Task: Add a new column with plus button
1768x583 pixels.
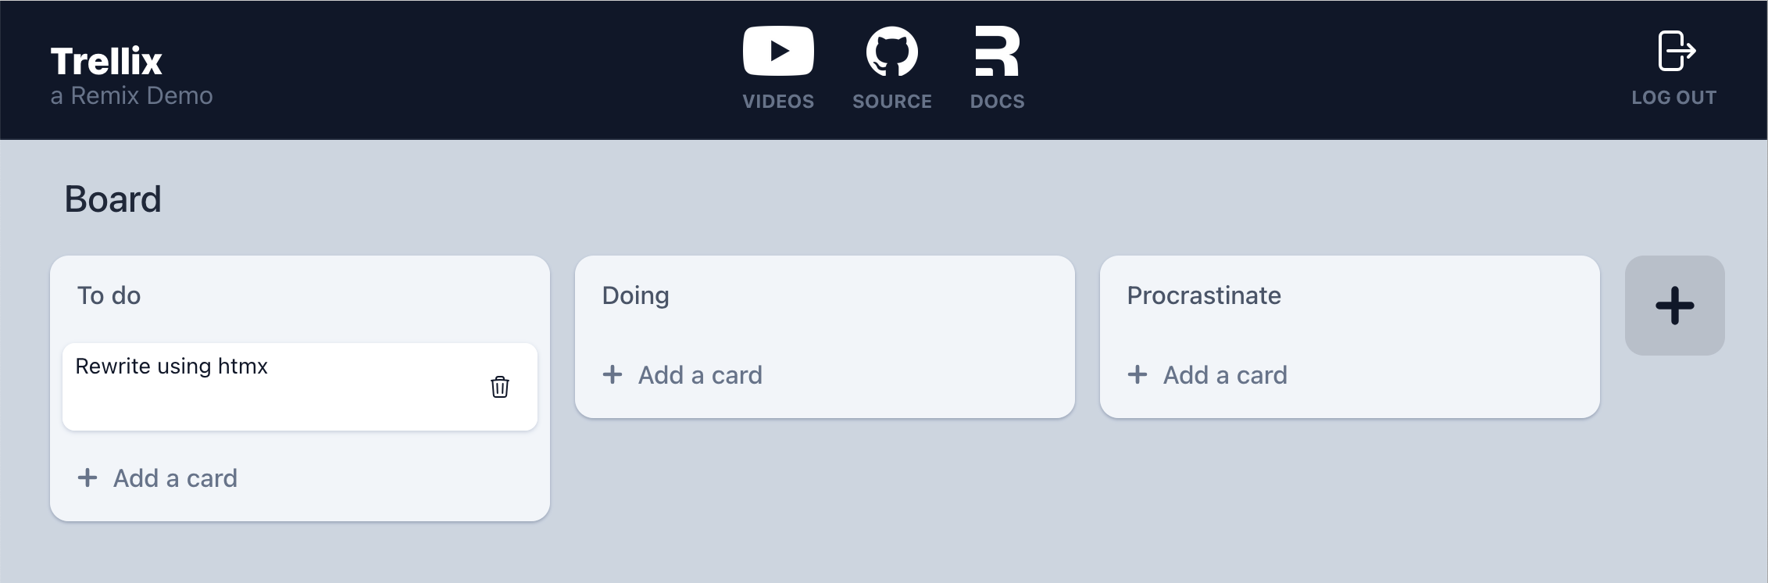Action: point(1674,306)
